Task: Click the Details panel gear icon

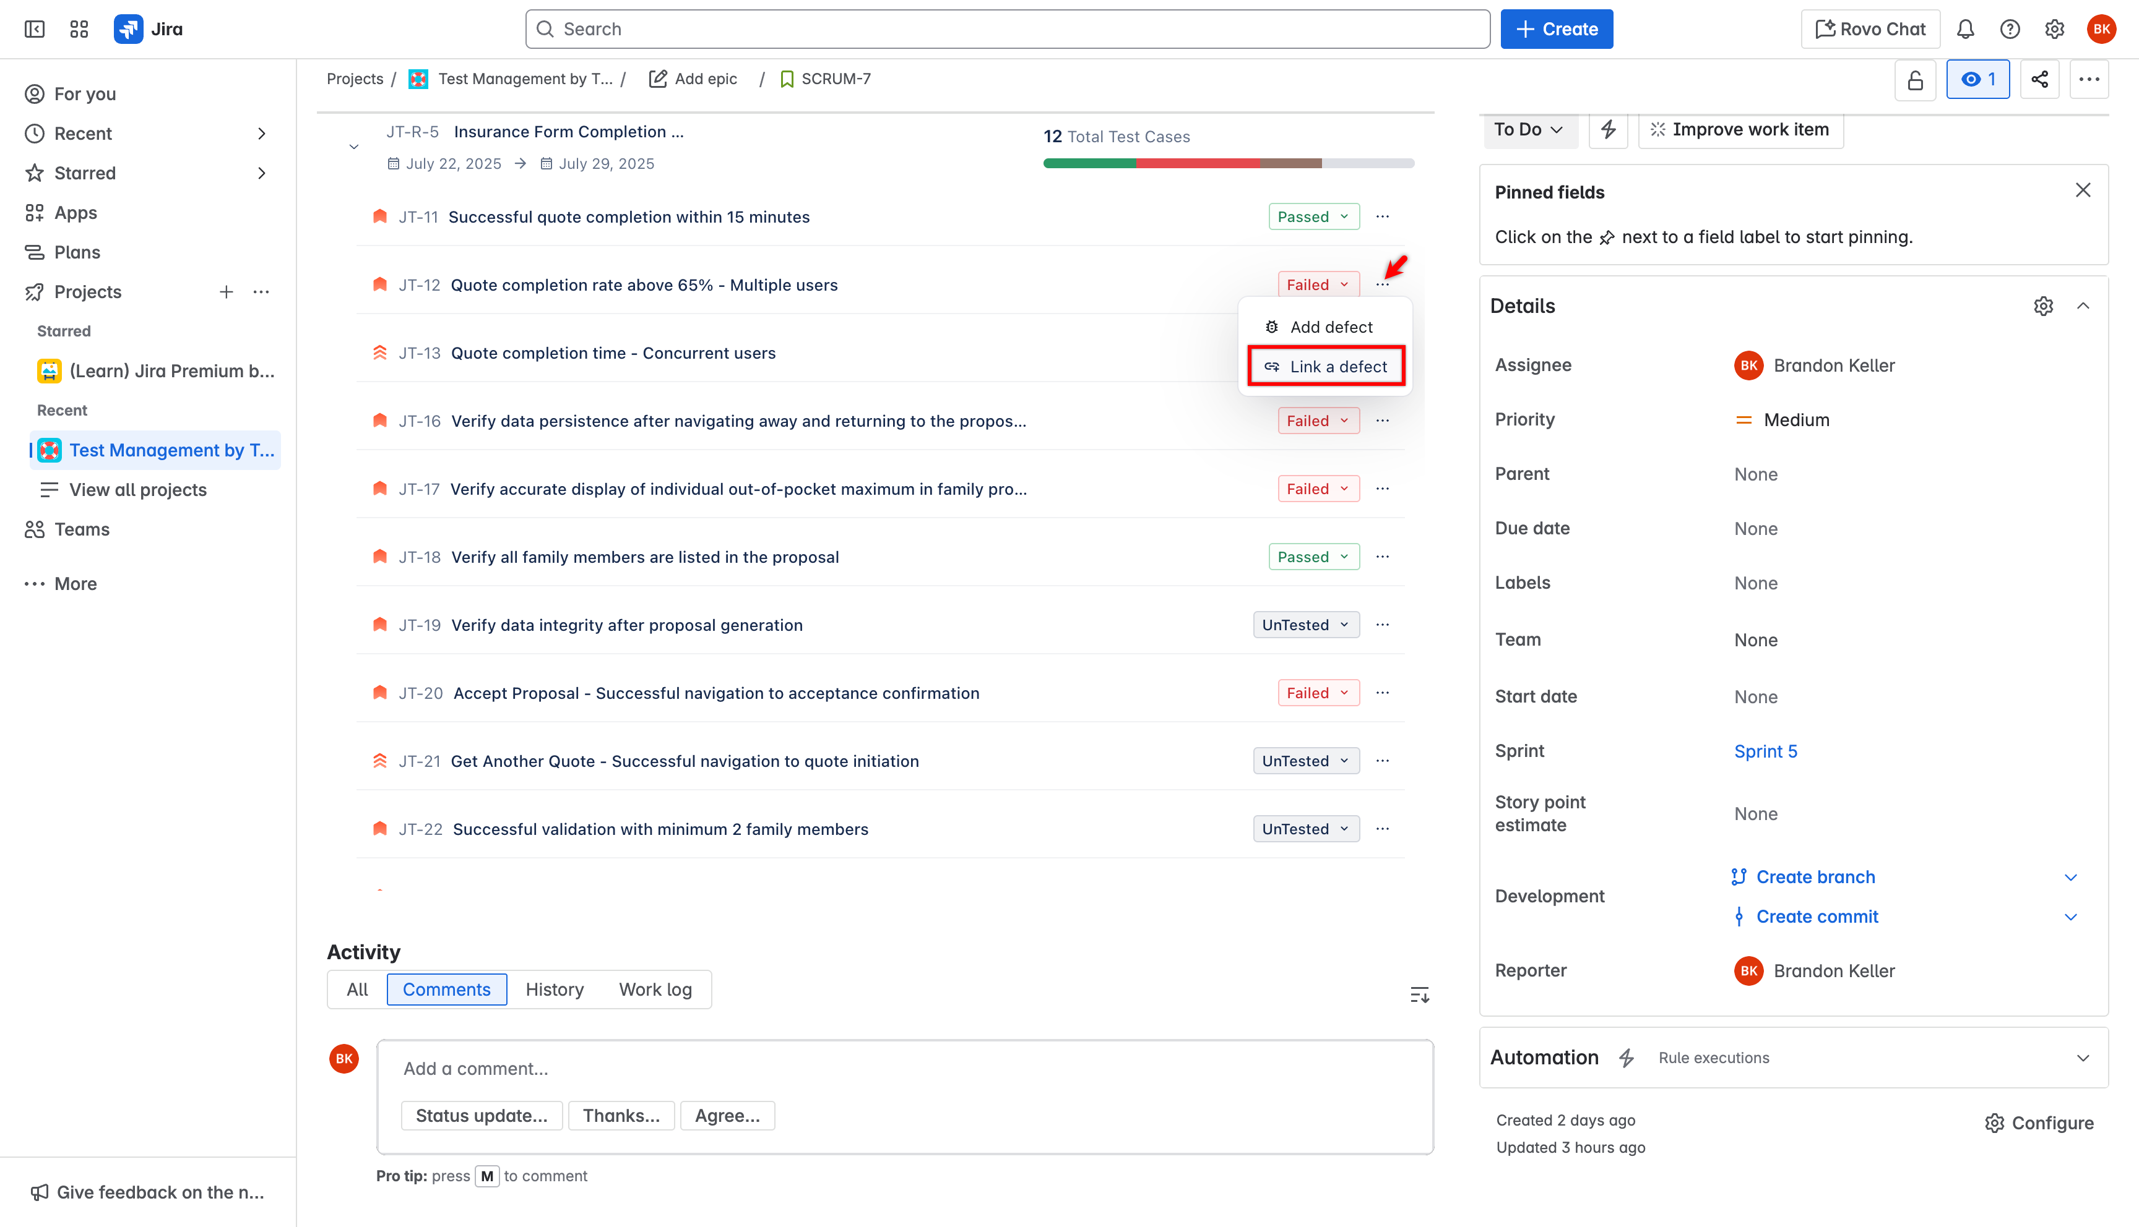Action: [x=2043, y=306]
